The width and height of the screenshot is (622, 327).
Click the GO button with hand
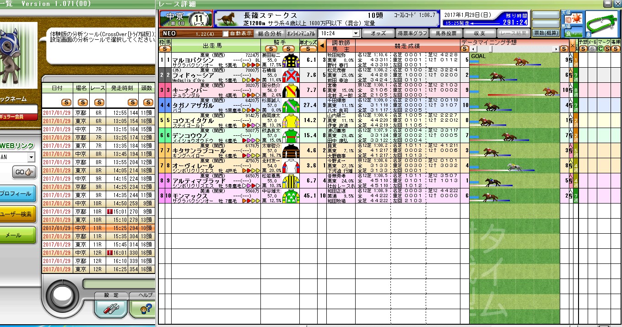pos(25,172)
